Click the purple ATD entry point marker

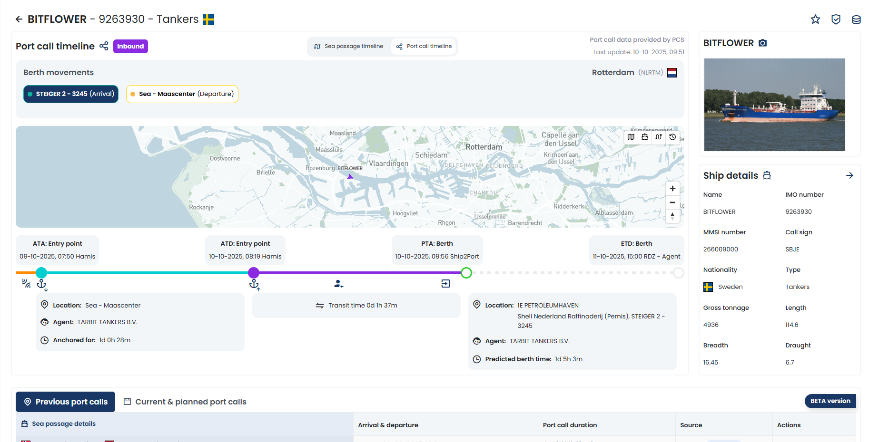(254, 273)
